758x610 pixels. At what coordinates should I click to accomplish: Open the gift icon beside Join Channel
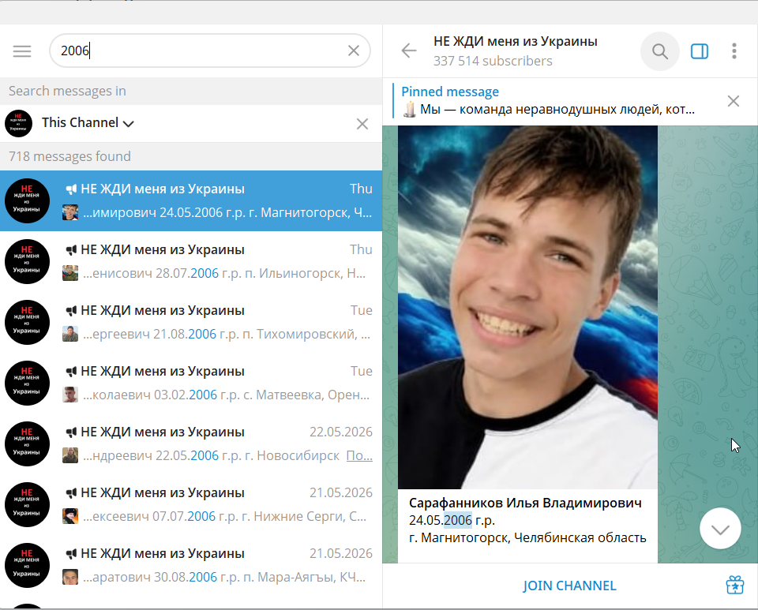tap(734, 585)
